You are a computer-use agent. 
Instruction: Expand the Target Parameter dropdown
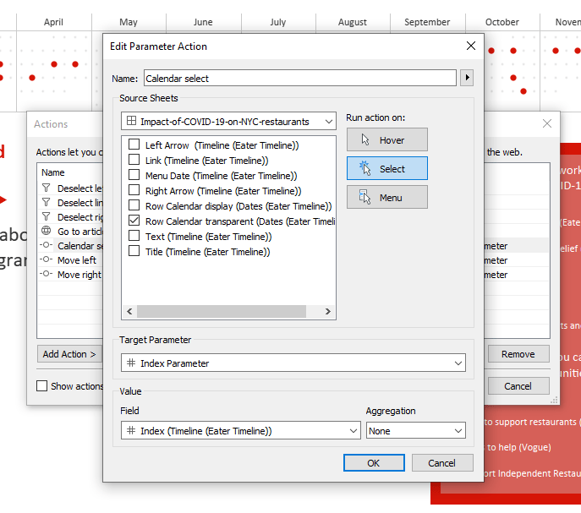293,363
